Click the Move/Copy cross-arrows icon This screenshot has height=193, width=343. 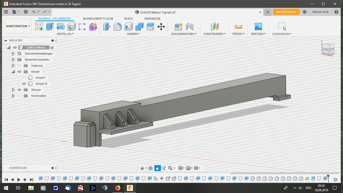161,26
